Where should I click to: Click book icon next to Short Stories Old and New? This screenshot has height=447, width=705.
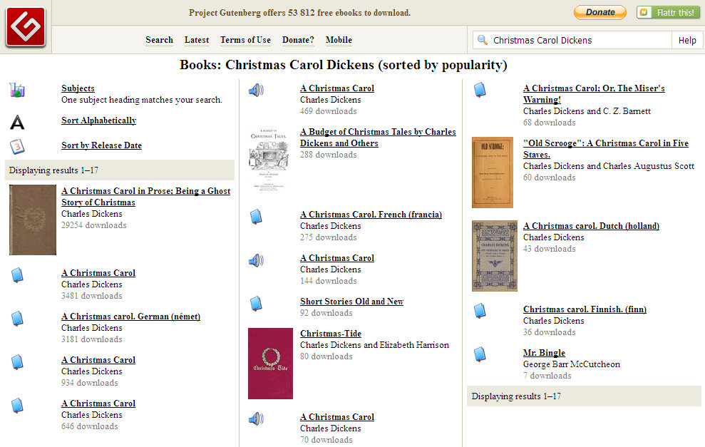click(256, 304)
